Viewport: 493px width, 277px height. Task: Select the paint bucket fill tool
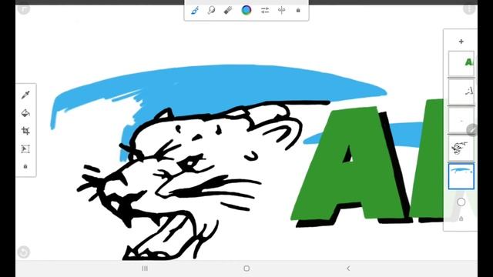tap(25, 113)
